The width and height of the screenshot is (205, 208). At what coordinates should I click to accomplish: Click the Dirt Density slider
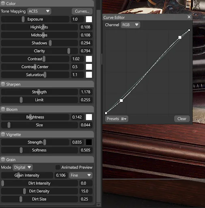click(x=39, y=191)
